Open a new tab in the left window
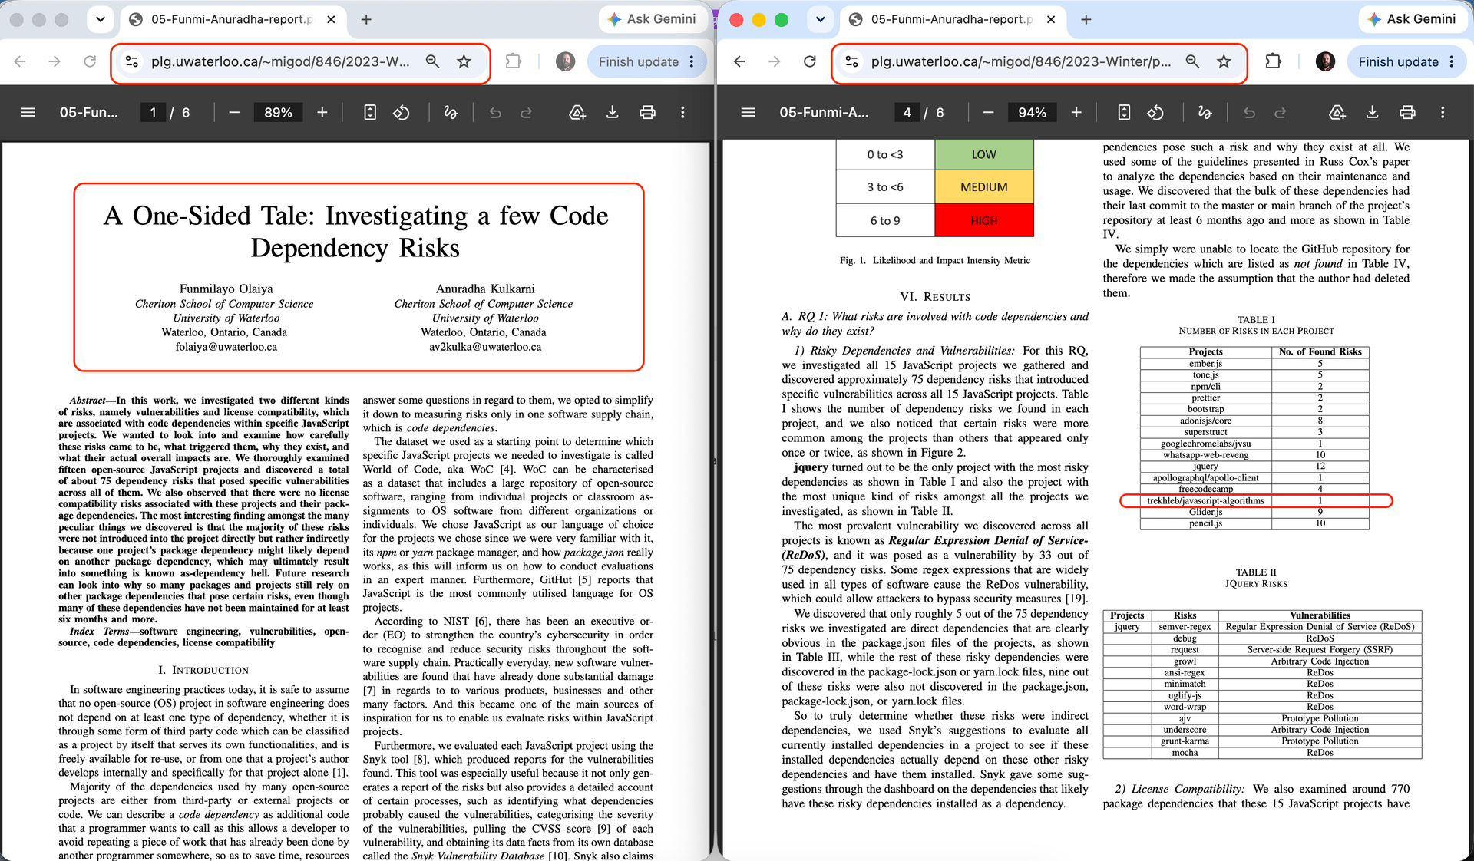Viewport: 1474px width, 861px height. (x=366, y=19)
